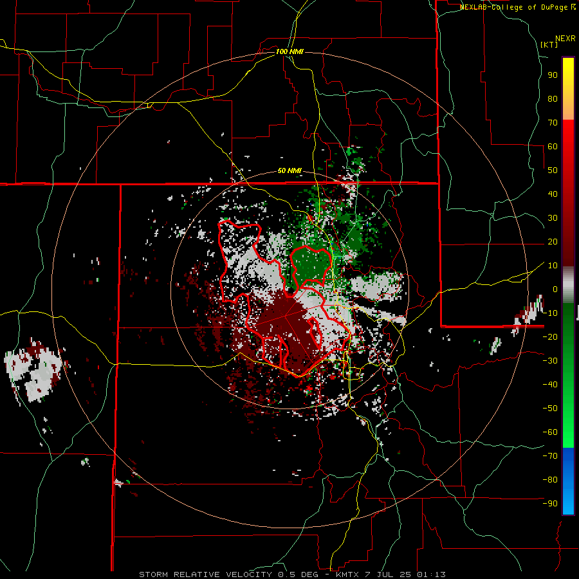Click the 90 value on the velocity scale
The height and width of the screenshot is (579, 579).
click(x=553, y=75)
